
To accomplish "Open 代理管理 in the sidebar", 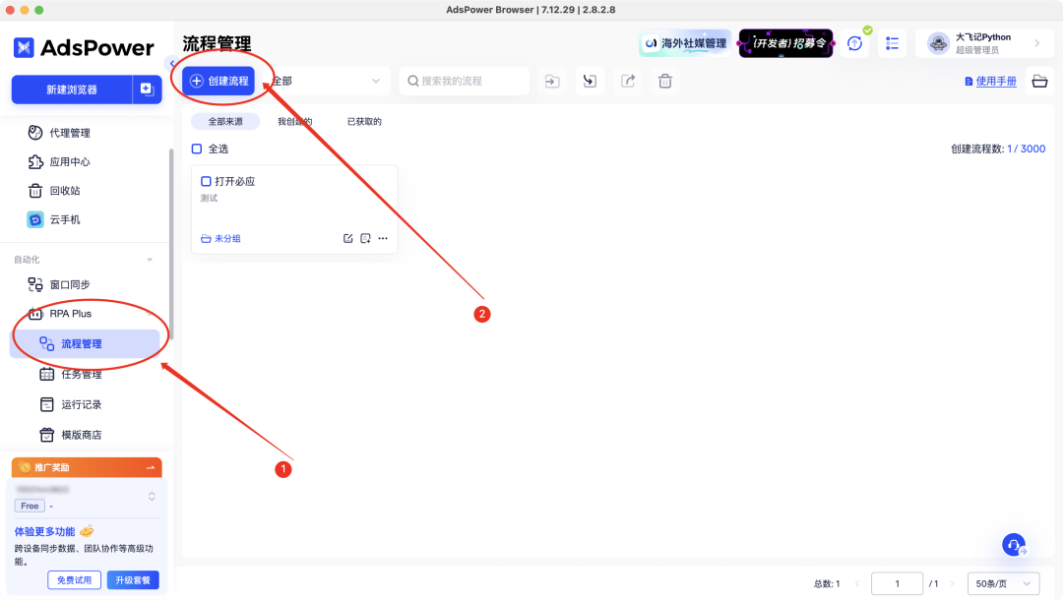I will point(69,133).
